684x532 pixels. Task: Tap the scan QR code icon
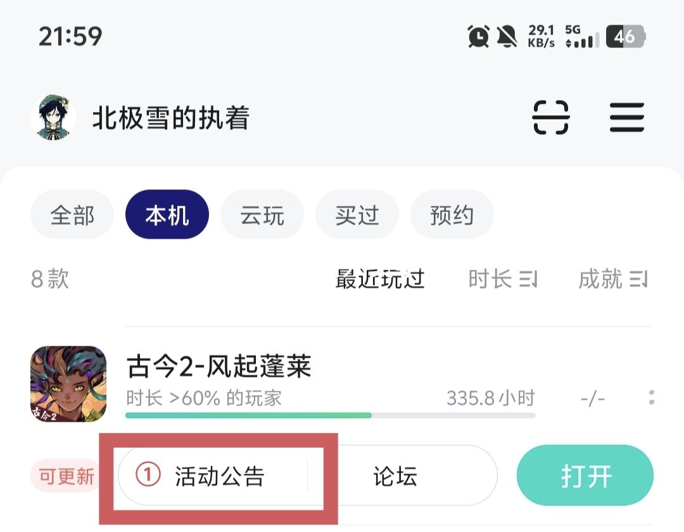(x=550, y=118)
